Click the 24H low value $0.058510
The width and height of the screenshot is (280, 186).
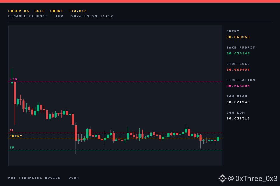point(238,119)
